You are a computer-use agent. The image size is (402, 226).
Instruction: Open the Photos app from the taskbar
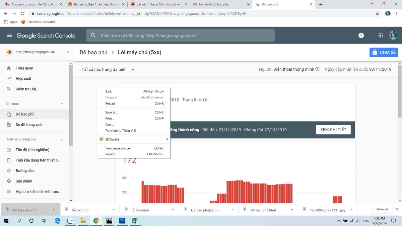(109, 221)
